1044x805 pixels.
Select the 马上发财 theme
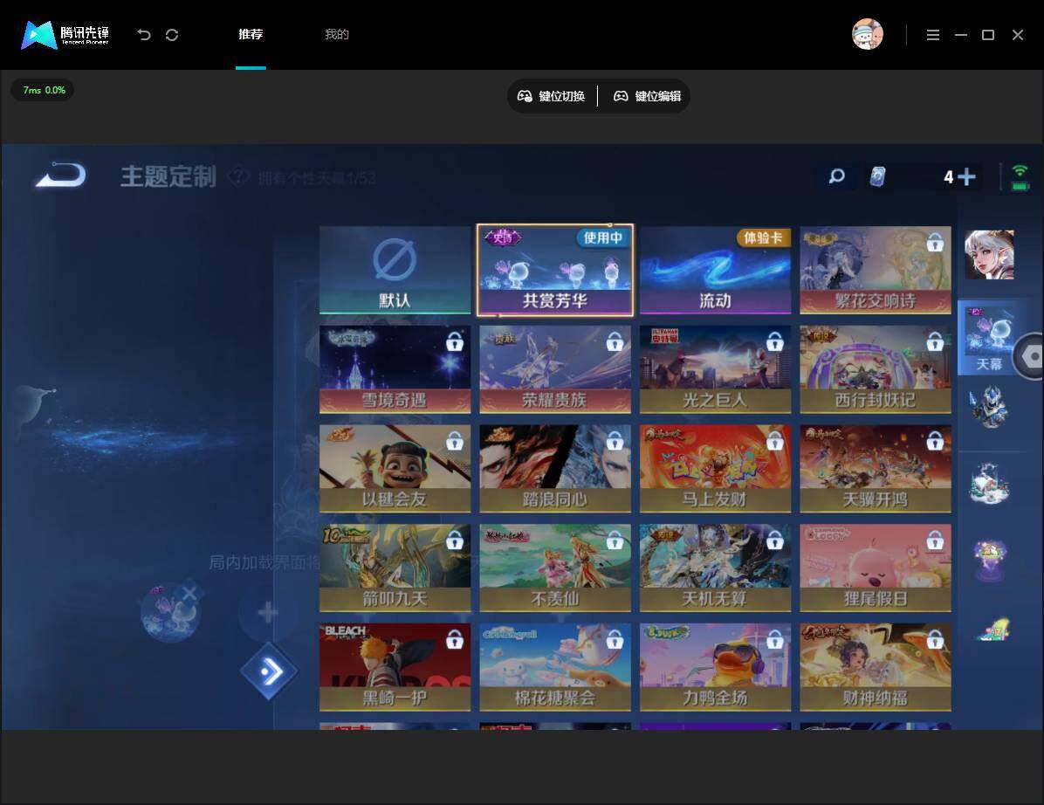715,468
